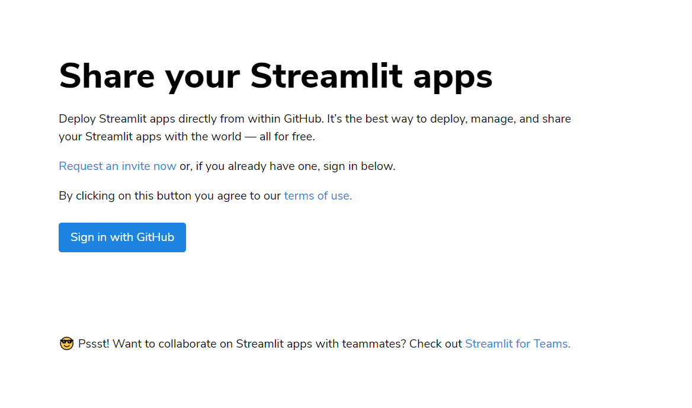
Task: Follow the invite request hyperlink
Action: coord(117,166)
